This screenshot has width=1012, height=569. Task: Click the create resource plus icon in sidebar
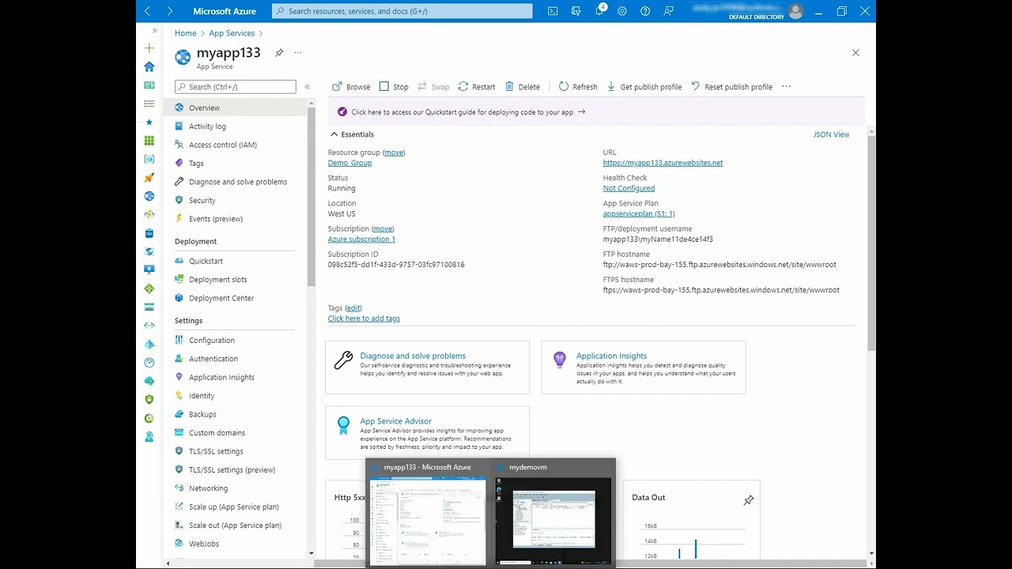(149, 48)
